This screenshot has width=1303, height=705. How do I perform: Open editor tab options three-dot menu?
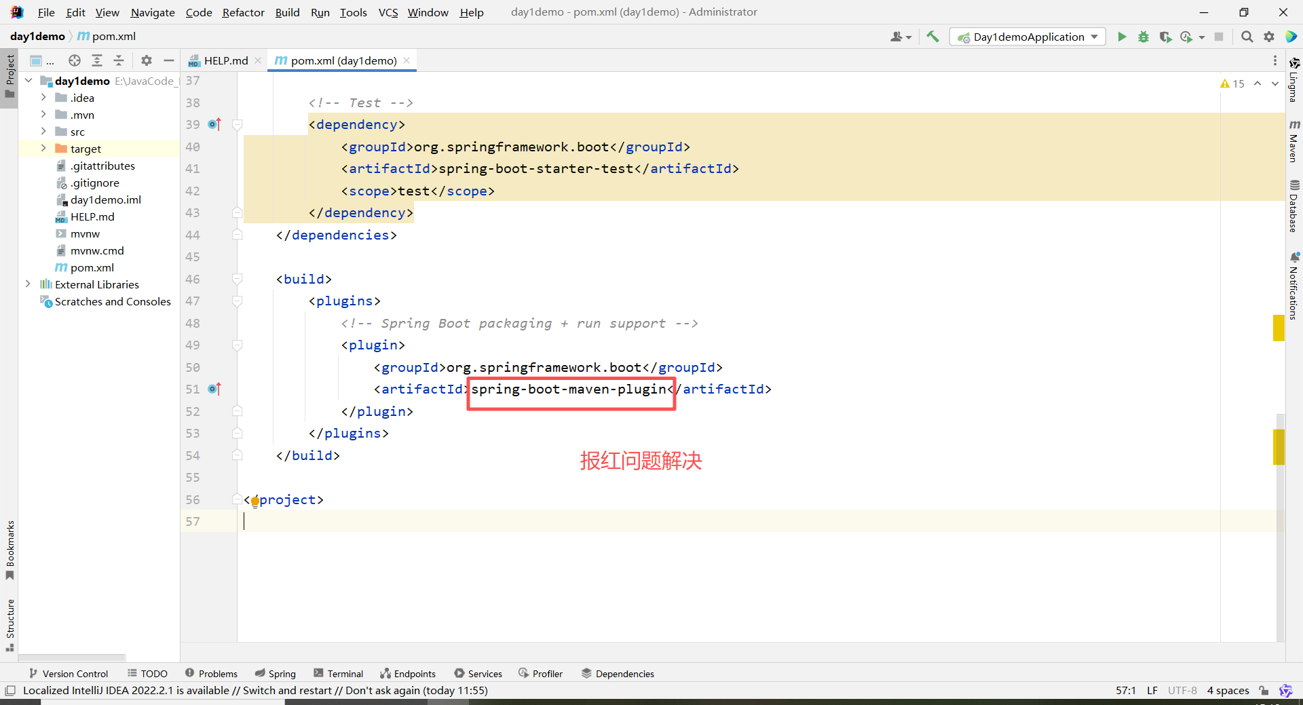tap(1275, 60)
